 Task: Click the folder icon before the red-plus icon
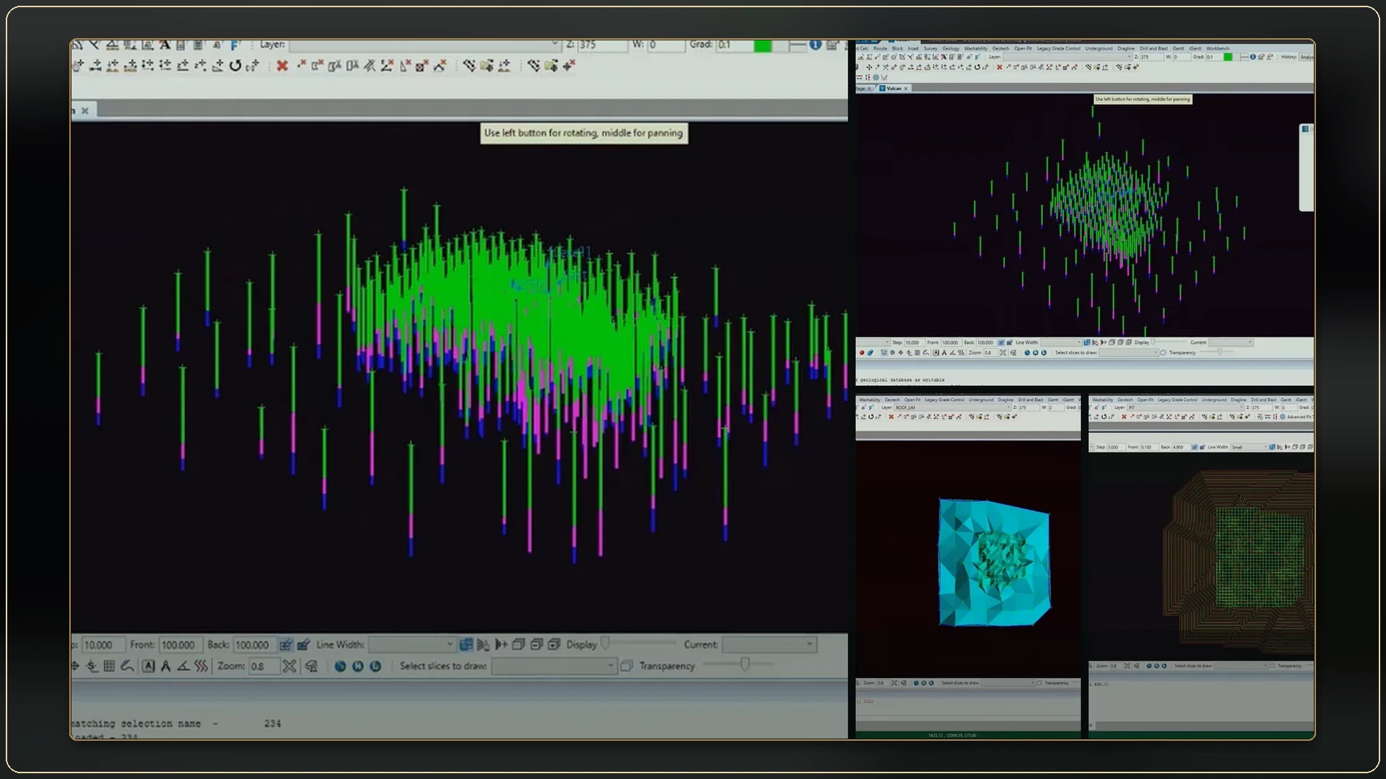pyautogui.click(x=552, y=66)
